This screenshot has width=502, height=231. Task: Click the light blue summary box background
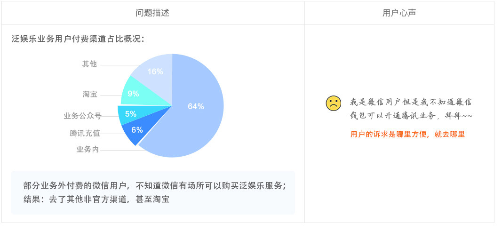pyautogui.click(x=153, y=192)
